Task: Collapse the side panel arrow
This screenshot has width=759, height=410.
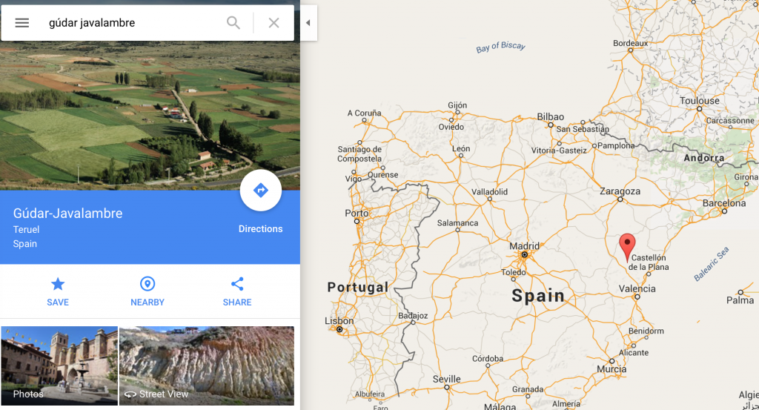Action: (308, 23)
